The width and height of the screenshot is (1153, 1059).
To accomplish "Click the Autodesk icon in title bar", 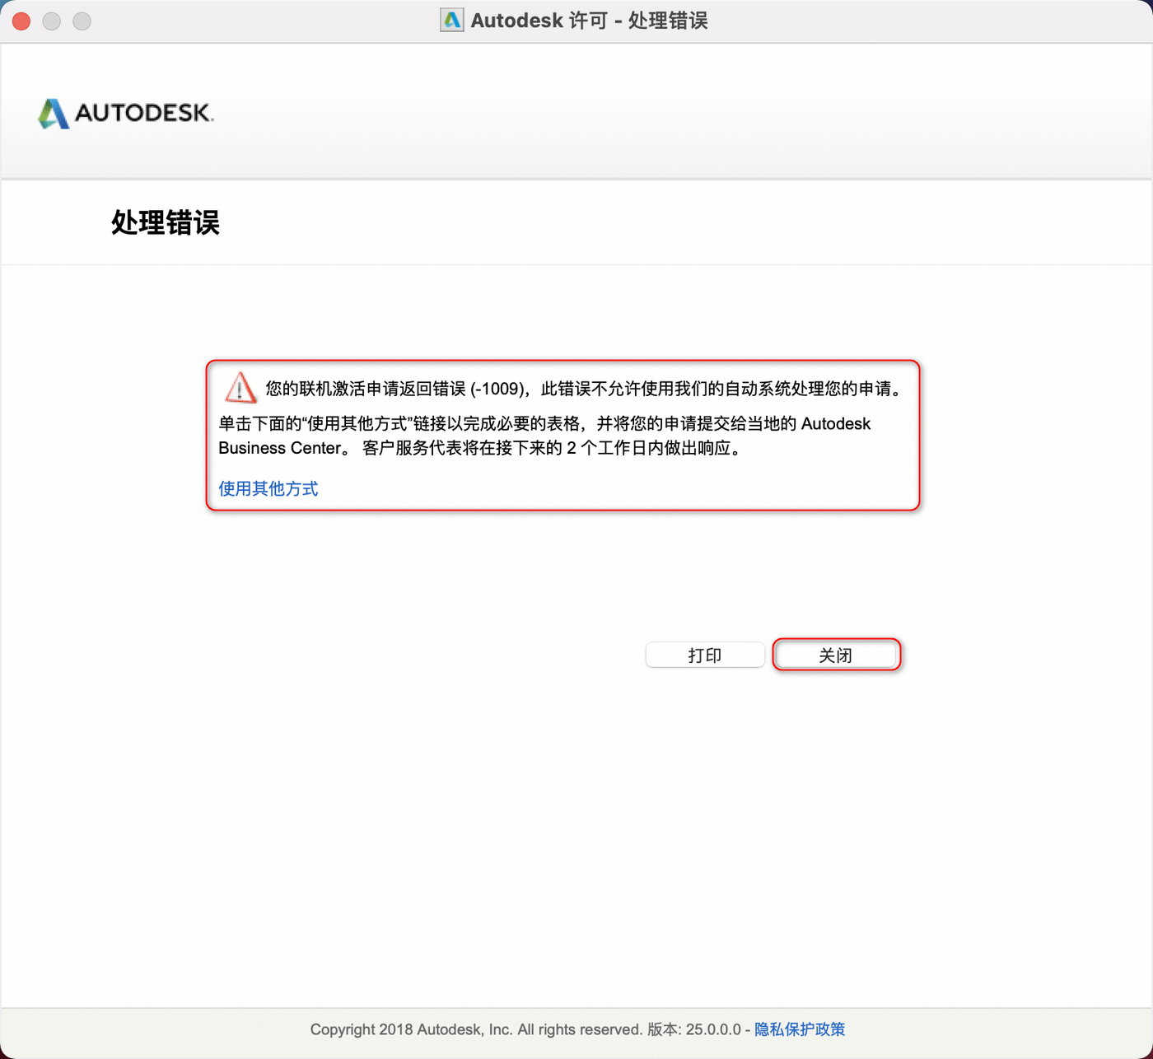I will (x=452, y=21).
